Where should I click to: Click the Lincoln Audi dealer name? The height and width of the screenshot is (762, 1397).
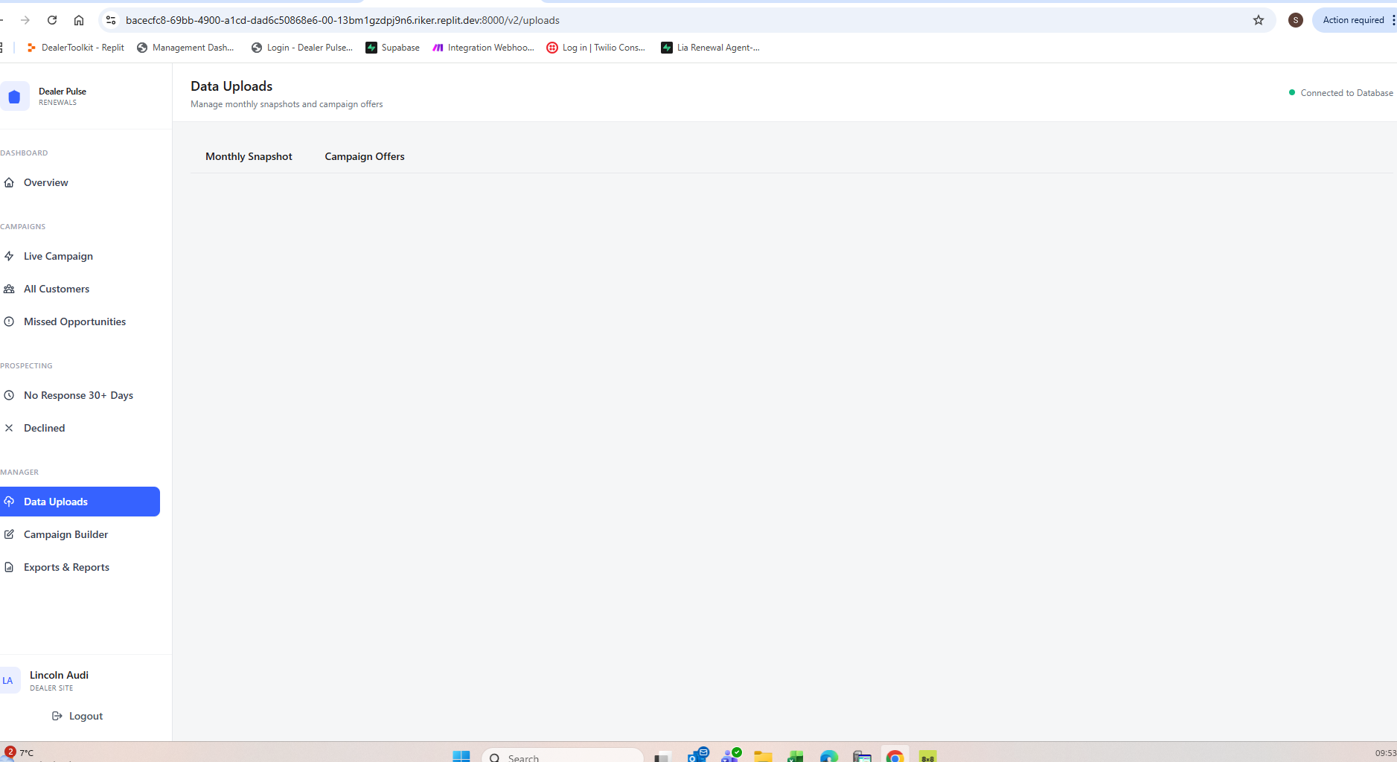point(59,675)
